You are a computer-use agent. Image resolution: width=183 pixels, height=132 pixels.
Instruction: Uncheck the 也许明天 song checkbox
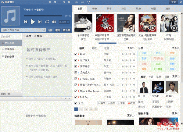pos(76,60)
